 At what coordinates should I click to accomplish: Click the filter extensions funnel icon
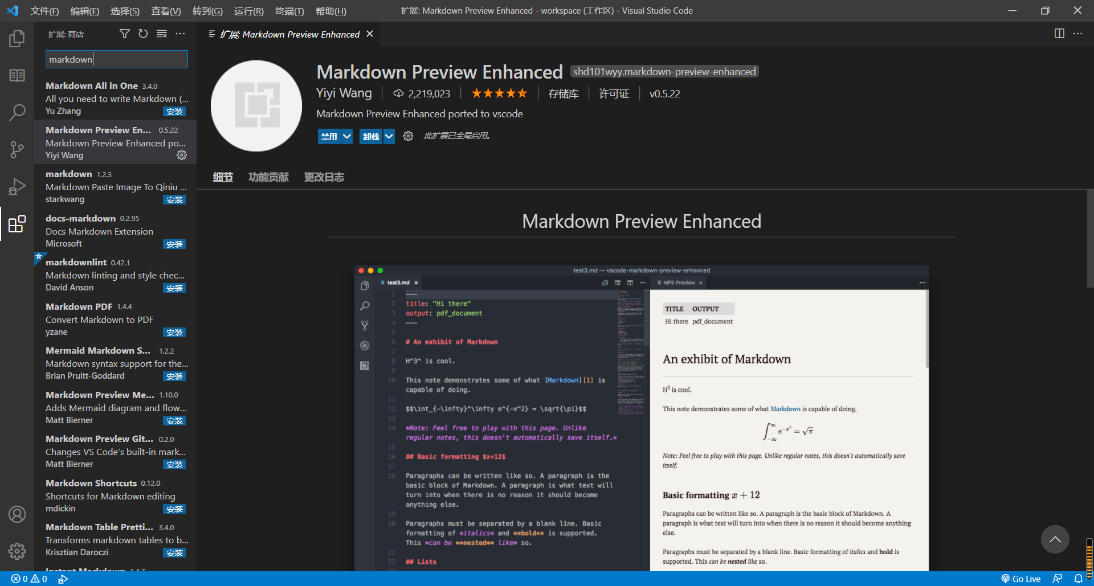(124, 34)
